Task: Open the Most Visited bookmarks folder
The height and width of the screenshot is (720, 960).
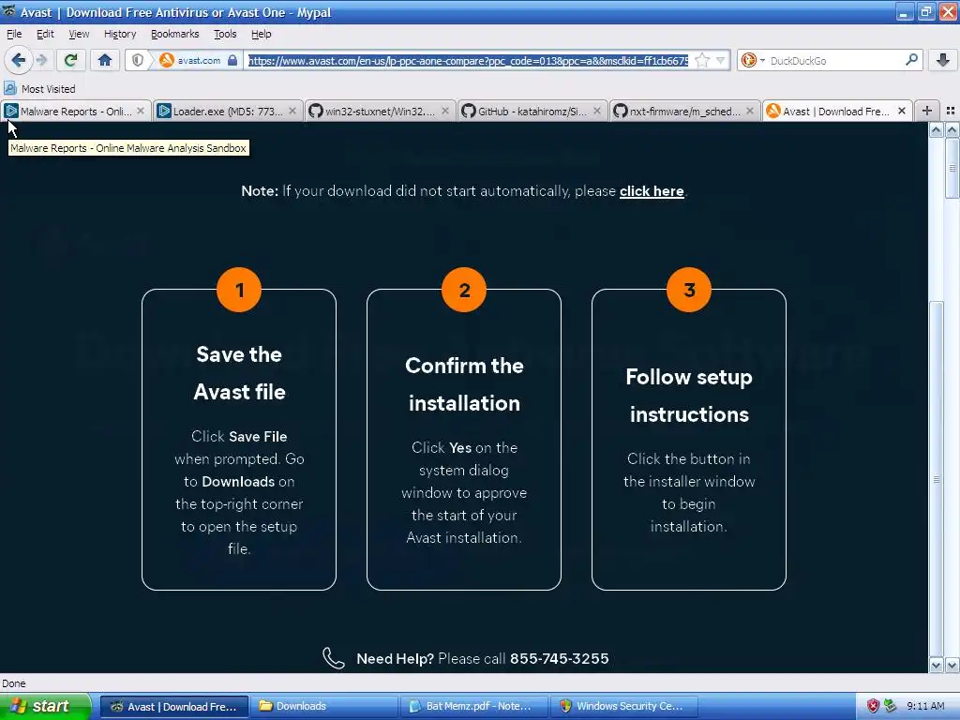Action: point(39,89)
